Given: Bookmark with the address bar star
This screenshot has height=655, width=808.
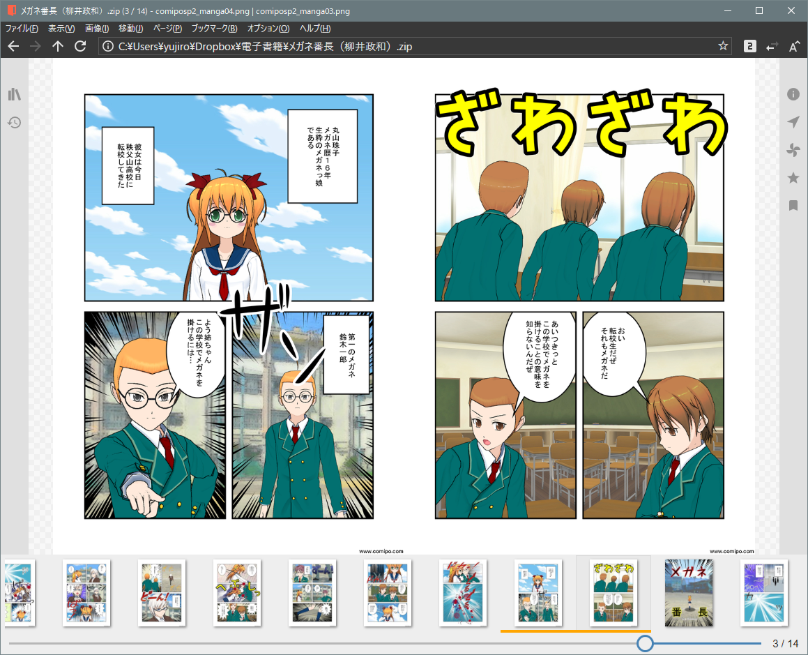Looking at the screenshot, I should [x=723, y=46].
